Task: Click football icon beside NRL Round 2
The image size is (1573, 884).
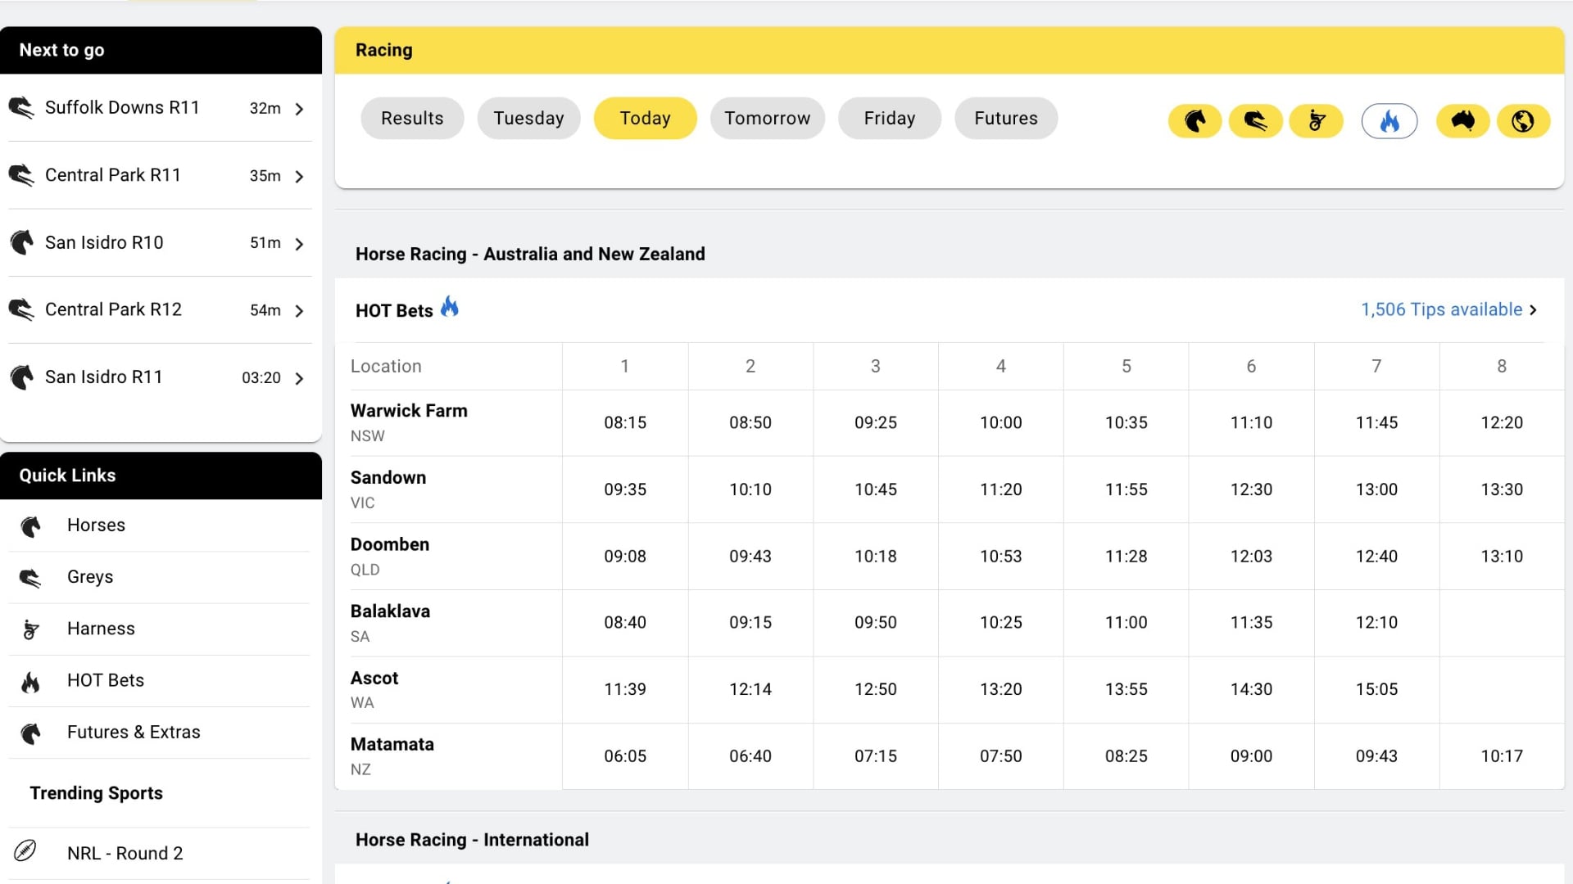Action: (25, 851)
